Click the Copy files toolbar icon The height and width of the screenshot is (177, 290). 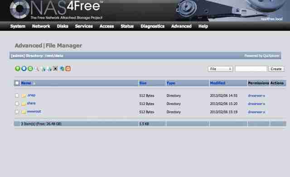click(x=43, y=69)
